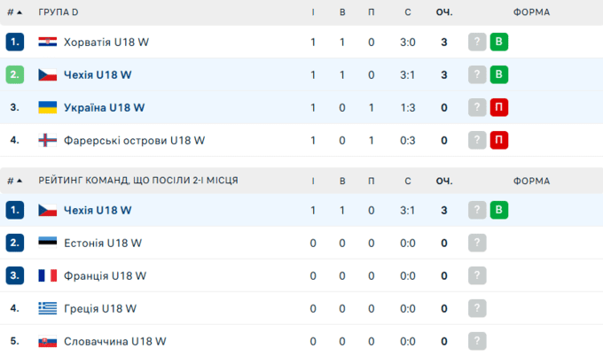Click the Greece flag icon
603x356 pixels.
pyautogui.click(x=47, y=308)
